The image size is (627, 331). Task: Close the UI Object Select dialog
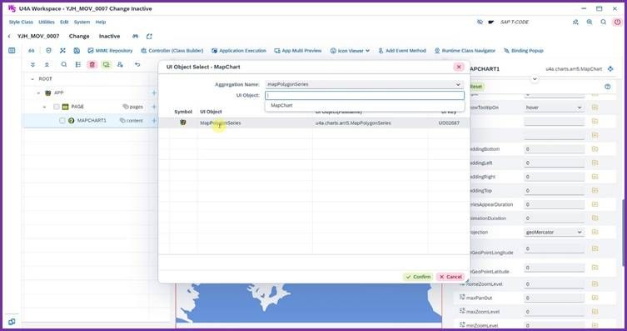(459, 67)
